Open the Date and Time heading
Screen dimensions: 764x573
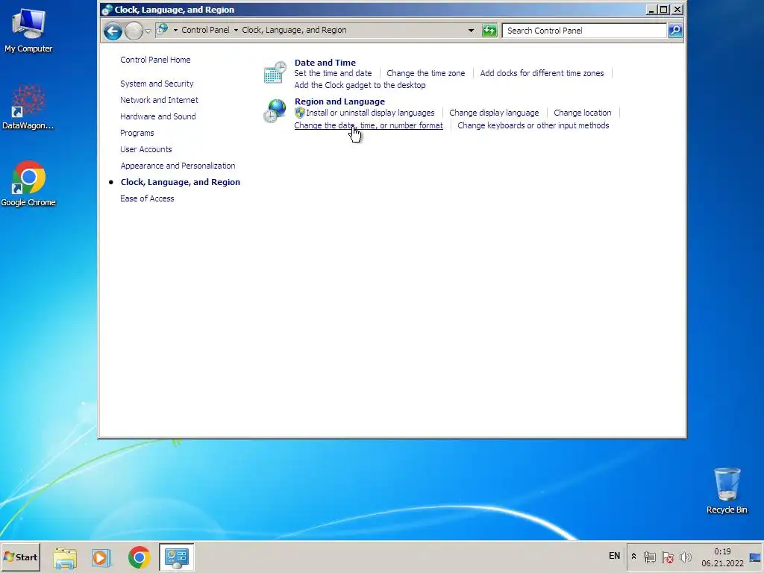click(x=325, y=63)
